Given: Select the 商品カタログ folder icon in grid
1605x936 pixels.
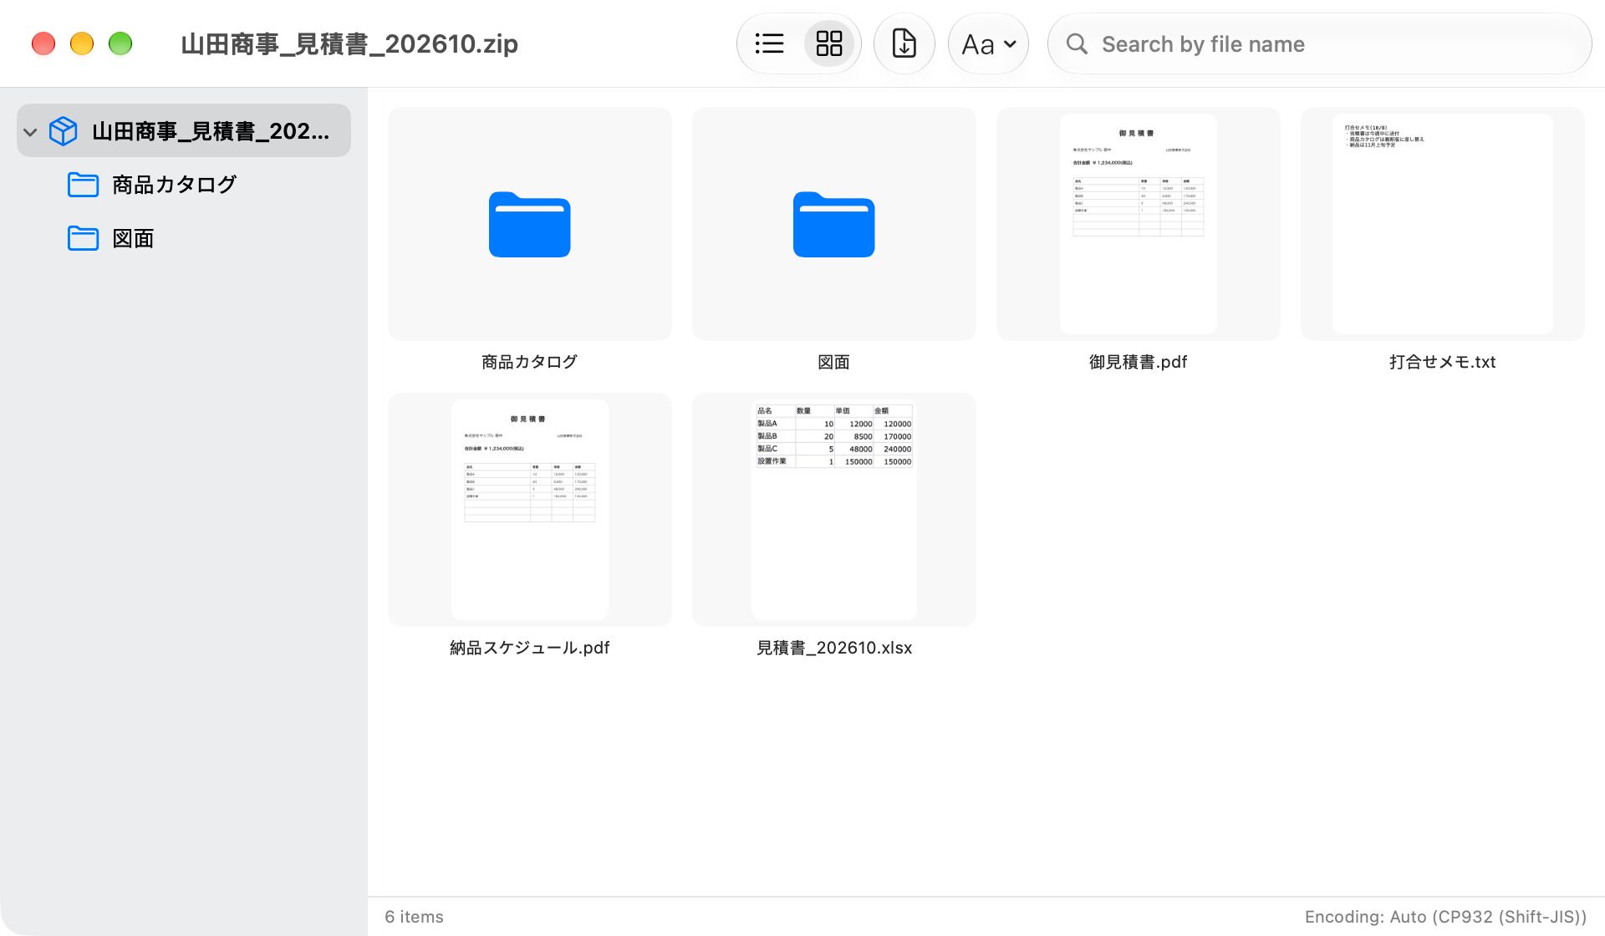Looking at the screenshot, I should pos(530,224).
